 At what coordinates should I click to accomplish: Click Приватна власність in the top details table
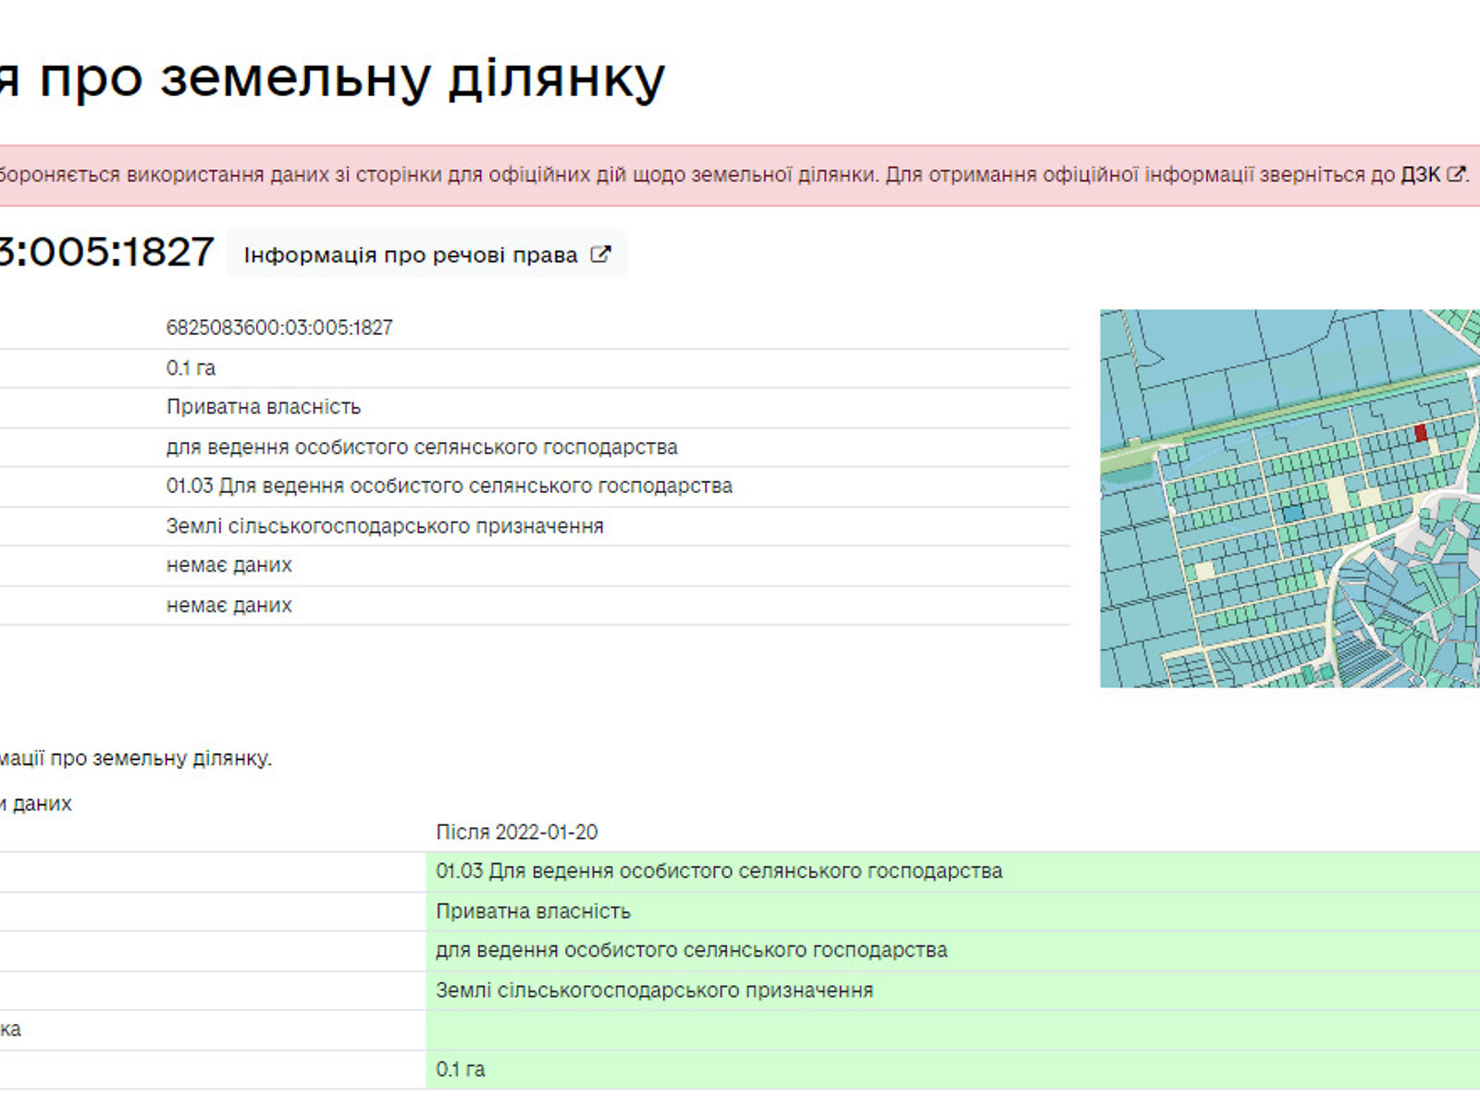[x=263, y=407]
